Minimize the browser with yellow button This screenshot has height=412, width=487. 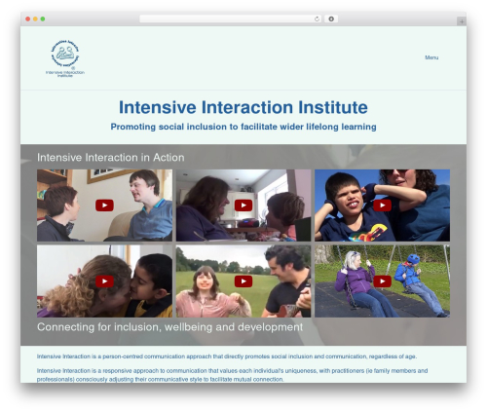coord(35,19)
